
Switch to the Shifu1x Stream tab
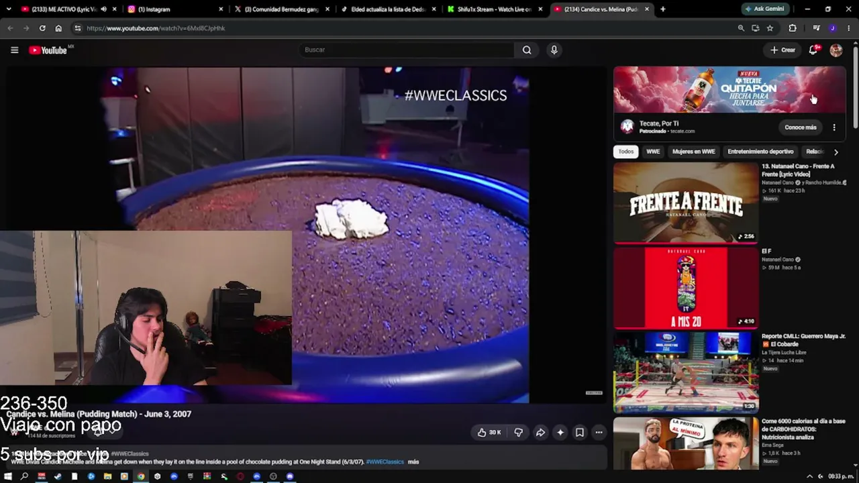[x=494, y=9]
